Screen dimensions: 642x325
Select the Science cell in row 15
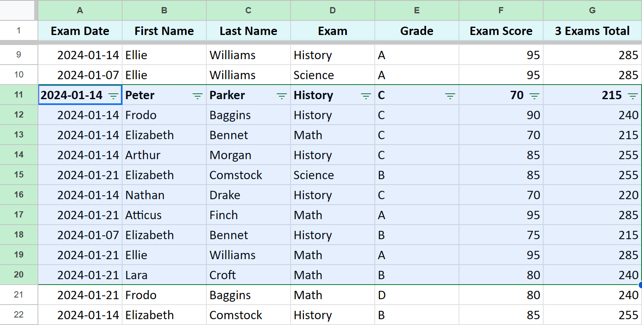tap(333, 175)
